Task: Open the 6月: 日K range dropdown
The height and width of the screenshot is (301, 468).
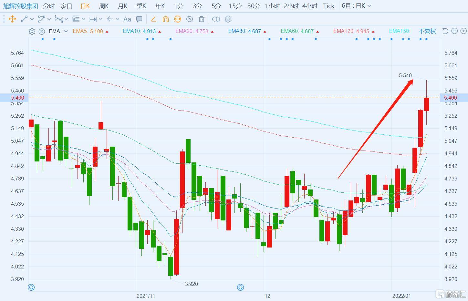Action: click(x=356, y=6)
